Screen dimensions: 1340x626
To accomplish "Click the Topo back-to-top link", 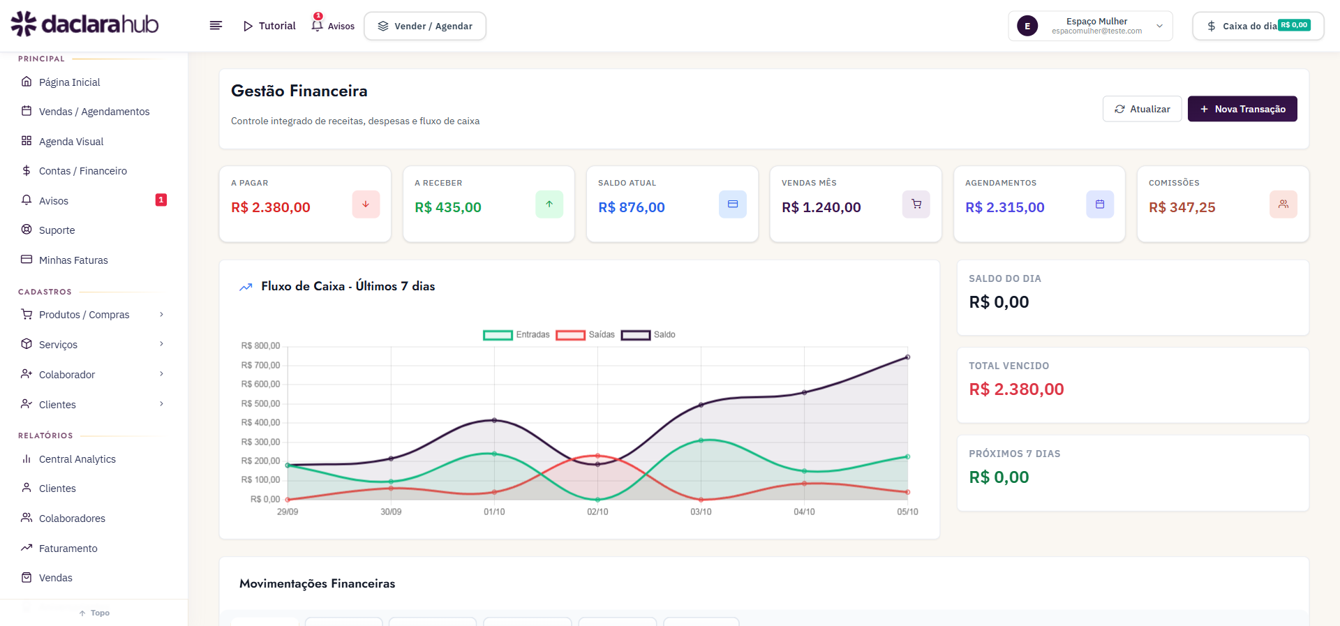I will 94,613.
